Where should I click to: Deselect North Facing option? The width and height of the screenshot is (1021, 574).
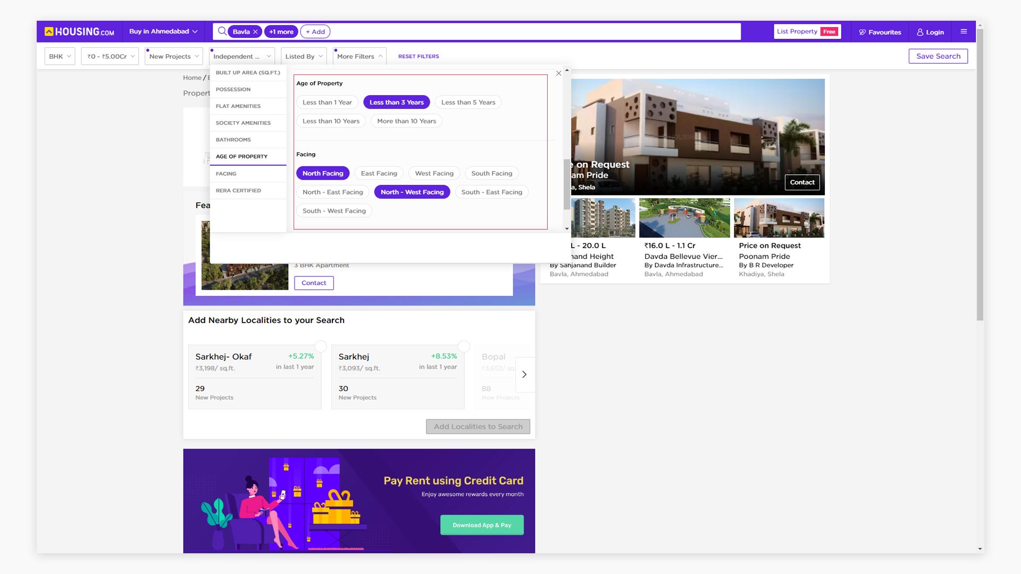click(x=323, y=173)
